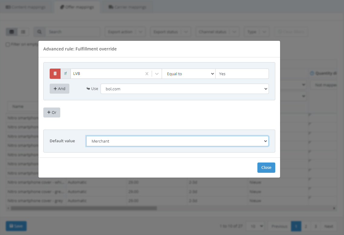Save the mappings with Save button
The height and width of the screenshot is (235, 344).
16,226
